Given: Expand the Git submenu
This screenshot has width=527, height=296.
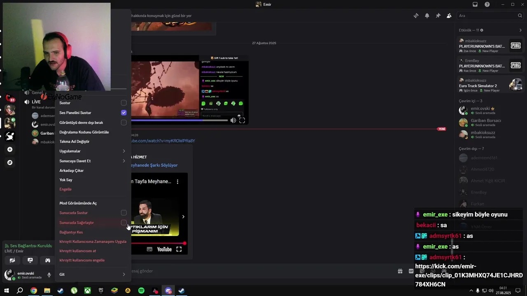Looking at the screenshot, I should click(92, 275).
